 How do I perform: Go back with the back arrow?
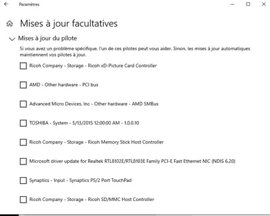coord(6,4)
